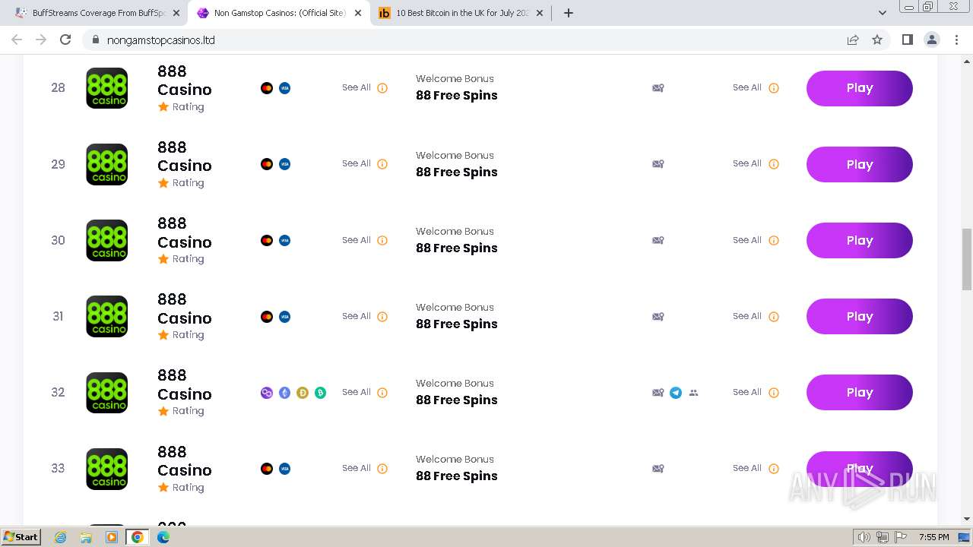Click the Dogecoin payment icon in row 32
Screen dimensions: 973x547
click(x=303, y=393)
